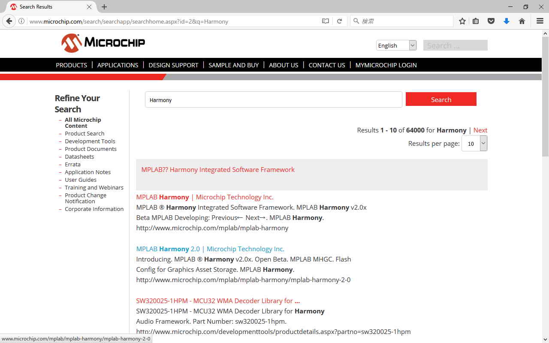Click the Harmony search query field
Viewport: 549px width, 343px height.
tap(274, 99)
